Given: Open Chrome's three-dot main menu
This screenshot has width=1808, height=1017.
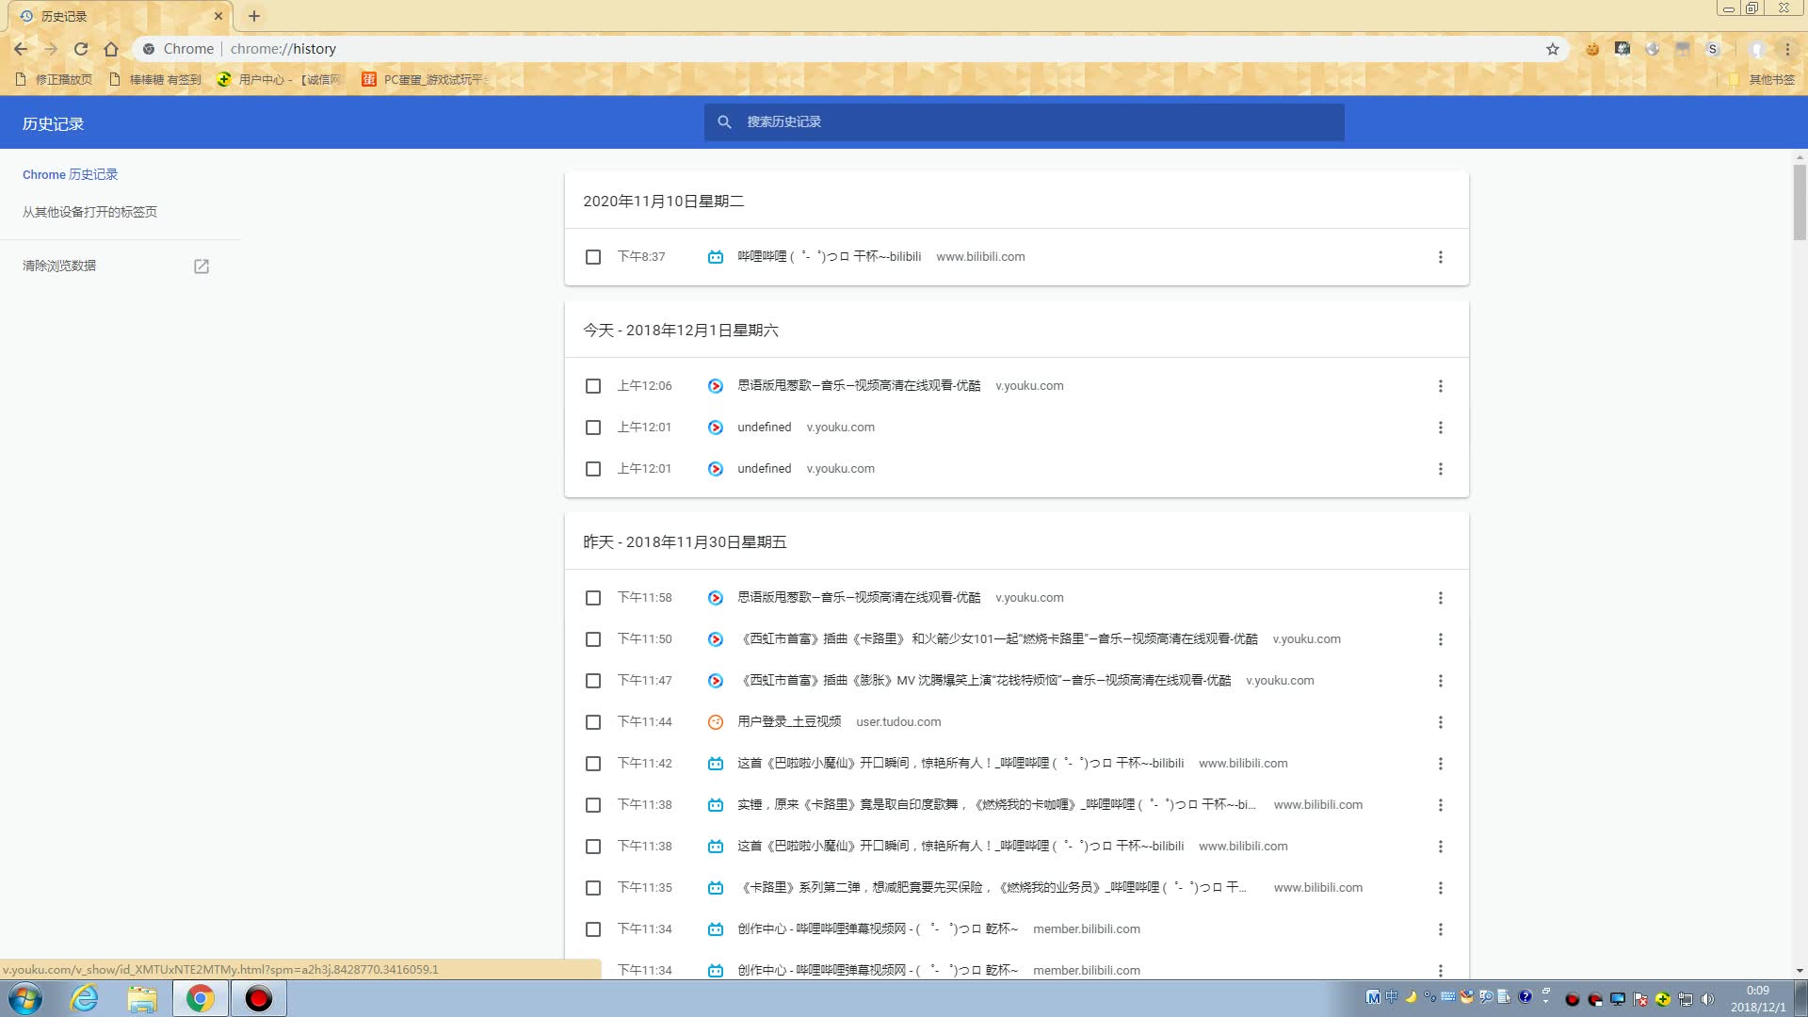Looking at the screenshot, I should (1787, 49).
